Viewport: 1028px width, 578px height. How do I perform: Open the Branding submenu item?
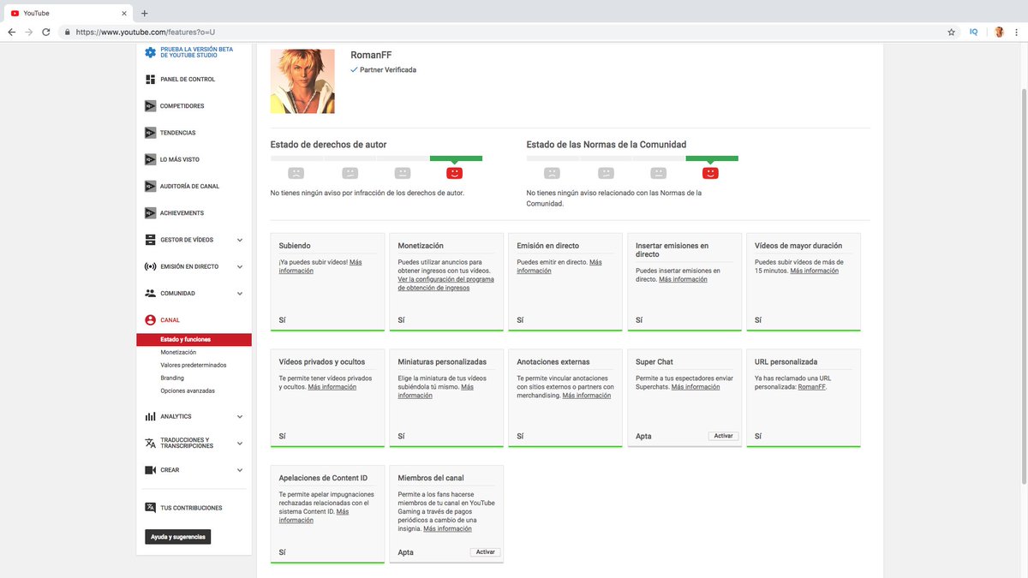172,378
